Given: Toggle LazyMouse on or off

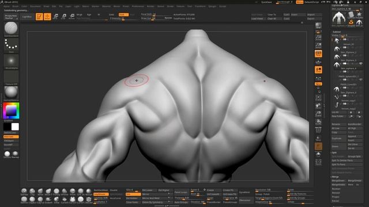Looking at the screenshot, I should pyautogui.click(x=101, y=194).
